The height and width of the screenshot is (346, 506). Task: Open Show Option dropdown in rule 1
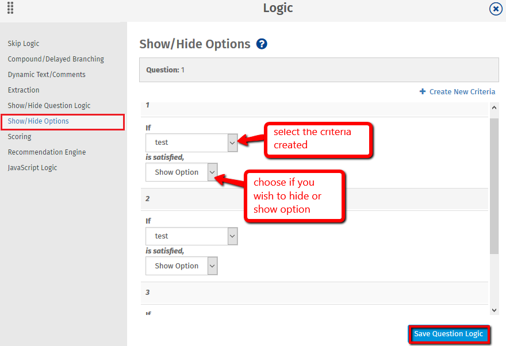pyautogui.click(x=182, y=172)
